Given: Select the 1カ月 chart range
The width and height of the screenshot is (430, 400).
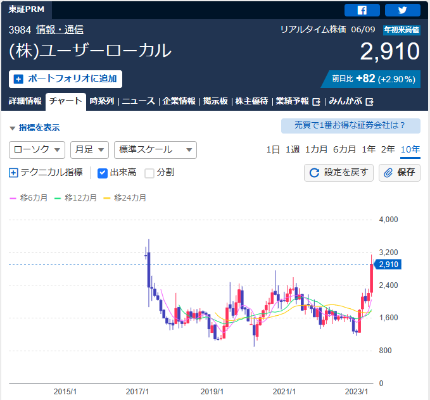Looking at the screenshot, I should (x=316, y=150).
